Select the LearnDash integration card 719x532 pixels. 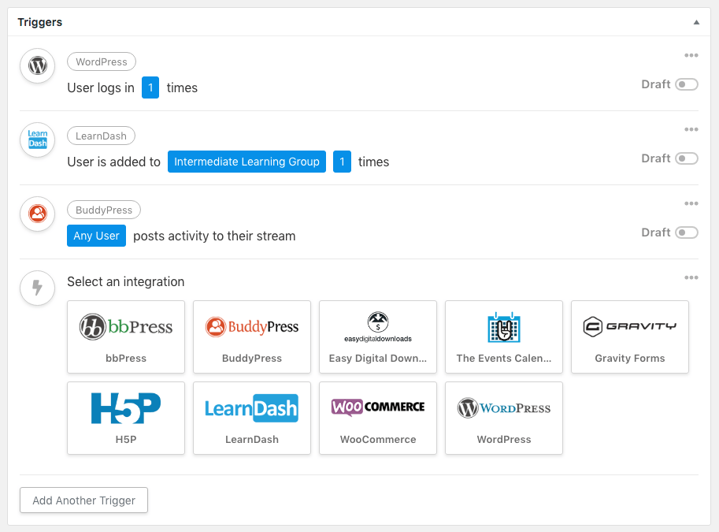pos(252,419)
